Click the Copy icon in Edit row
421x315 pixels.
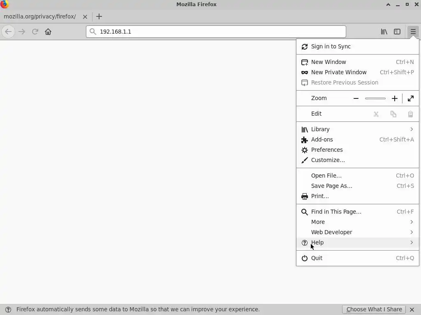click(393, 114)
